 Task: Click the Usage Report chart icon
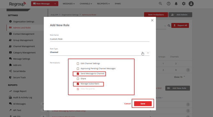tap(10, 91)
